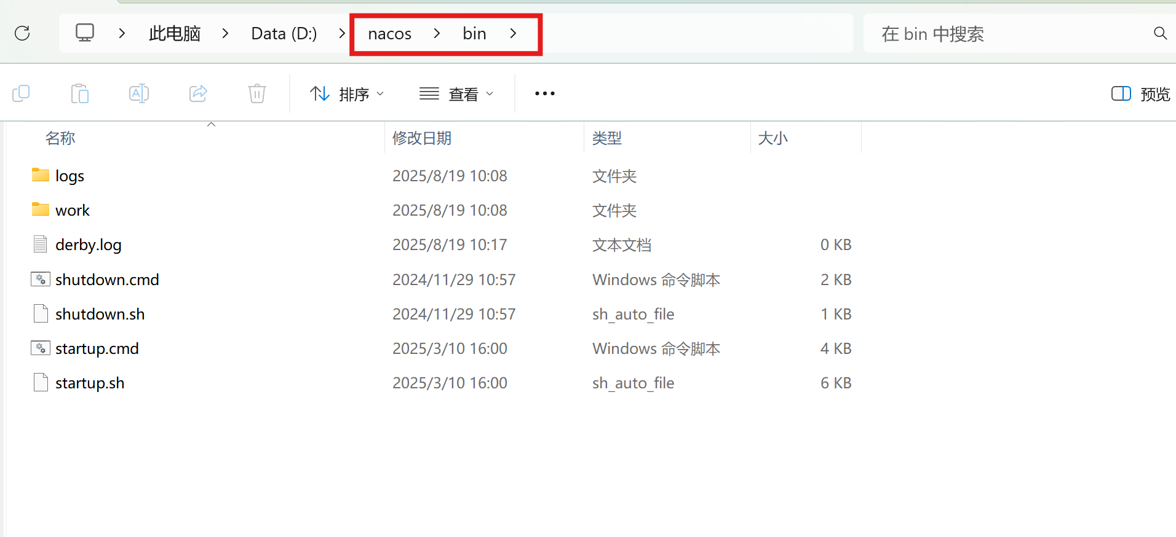Click the work folder icon
The width and height of the screenshot is (1176, 537).
(x=41, y=210)
